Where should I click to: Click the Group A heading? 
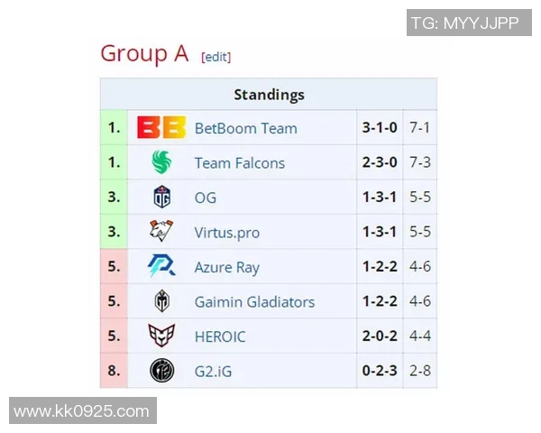click(x=144, y=53)
